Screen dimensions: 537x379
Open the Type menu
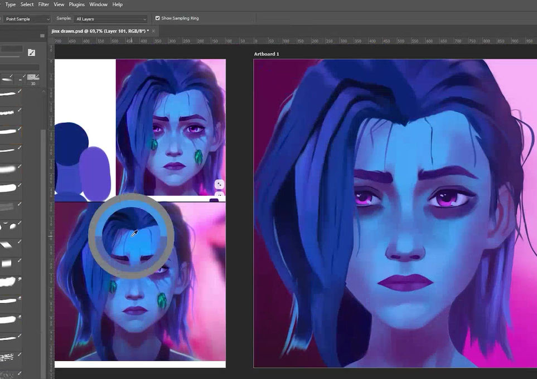pos(10,4)
